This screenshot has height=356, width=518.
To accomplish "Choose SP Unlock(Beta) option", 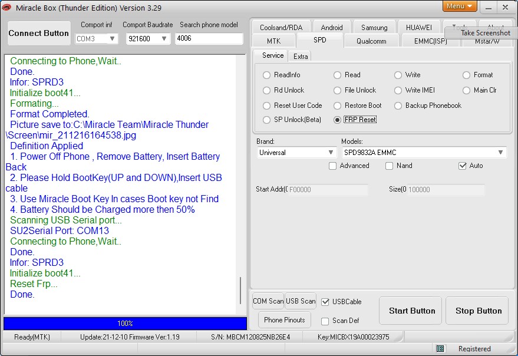I will (266, 120).
